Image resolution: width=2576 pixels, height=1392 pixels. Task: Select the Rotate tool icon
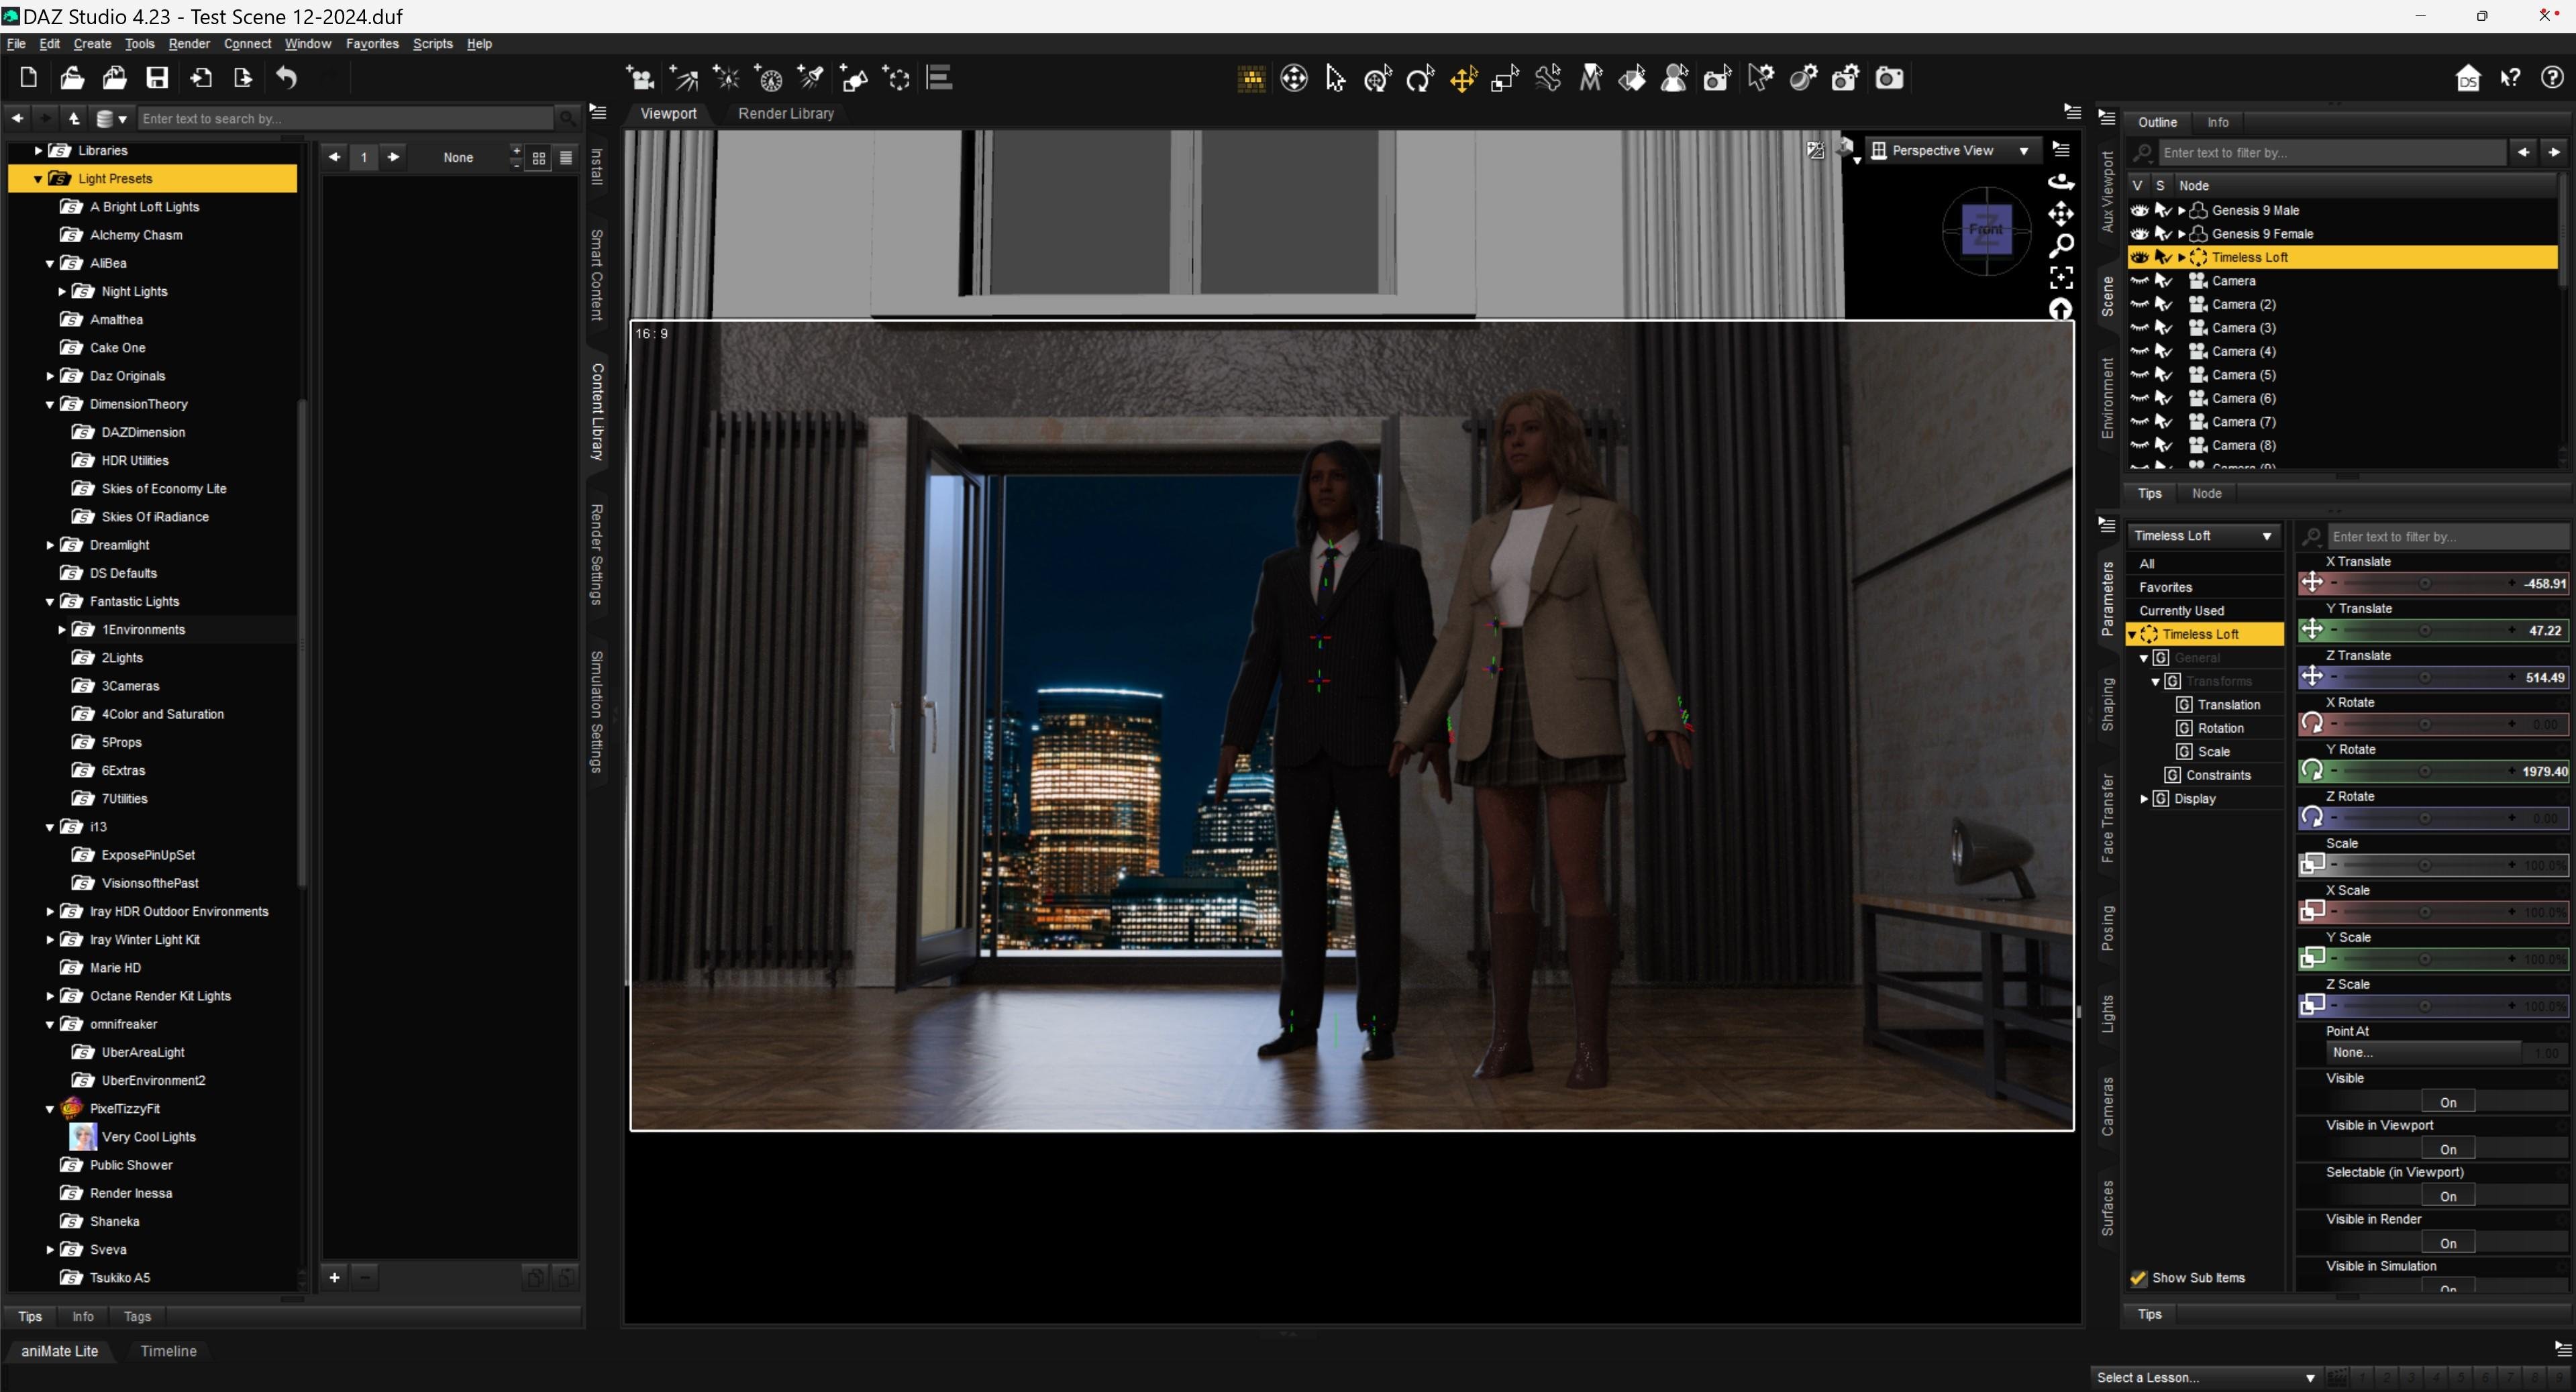pyautogui.click(x=1420, y=78)
